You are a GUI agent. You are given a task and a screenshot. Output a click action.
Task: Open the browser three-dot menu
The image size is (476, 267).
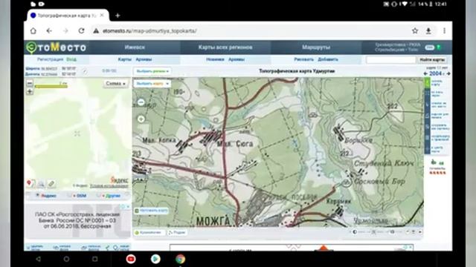coord(444,30)
